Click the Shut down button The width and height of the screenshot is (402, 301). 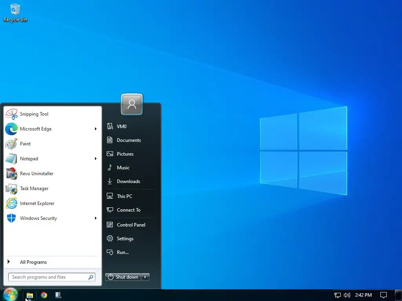click(123, 277)
